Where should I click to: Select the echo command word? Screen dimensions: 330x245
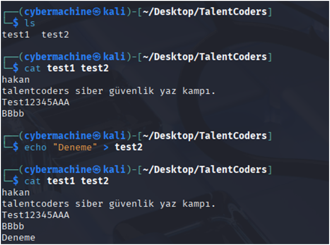click(35, 147)
